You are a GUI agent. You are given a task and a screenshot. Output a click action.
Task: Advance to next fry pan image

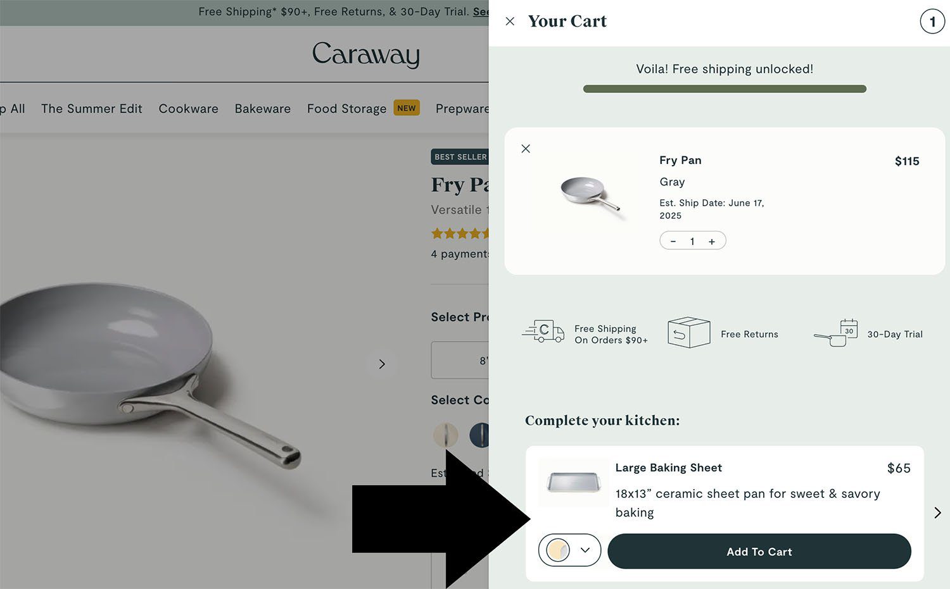[x=381, y=364]
